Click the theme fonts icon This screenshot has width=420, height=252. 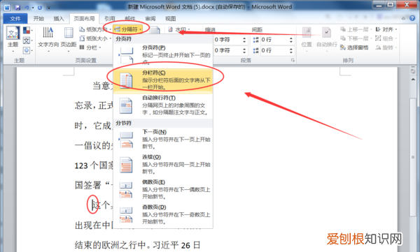[27, 40]
